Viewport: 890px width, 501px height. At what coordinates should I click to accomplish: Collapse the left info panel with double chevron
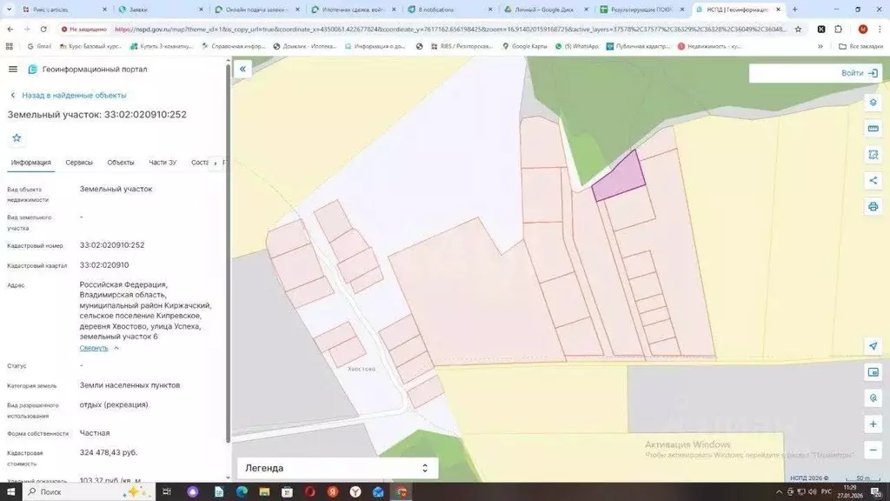pyautogui.click(x=243, y=69)
